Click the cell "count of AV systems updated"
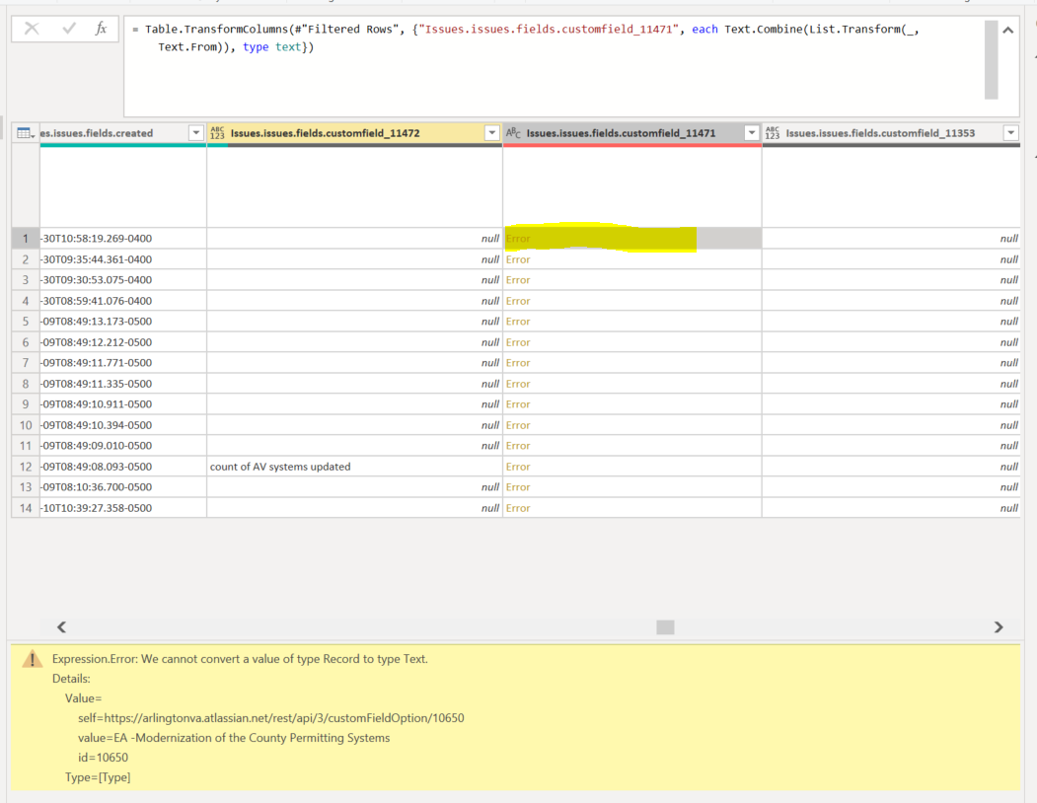Screen dimensions: 1037x803 (x=354, y=467)
